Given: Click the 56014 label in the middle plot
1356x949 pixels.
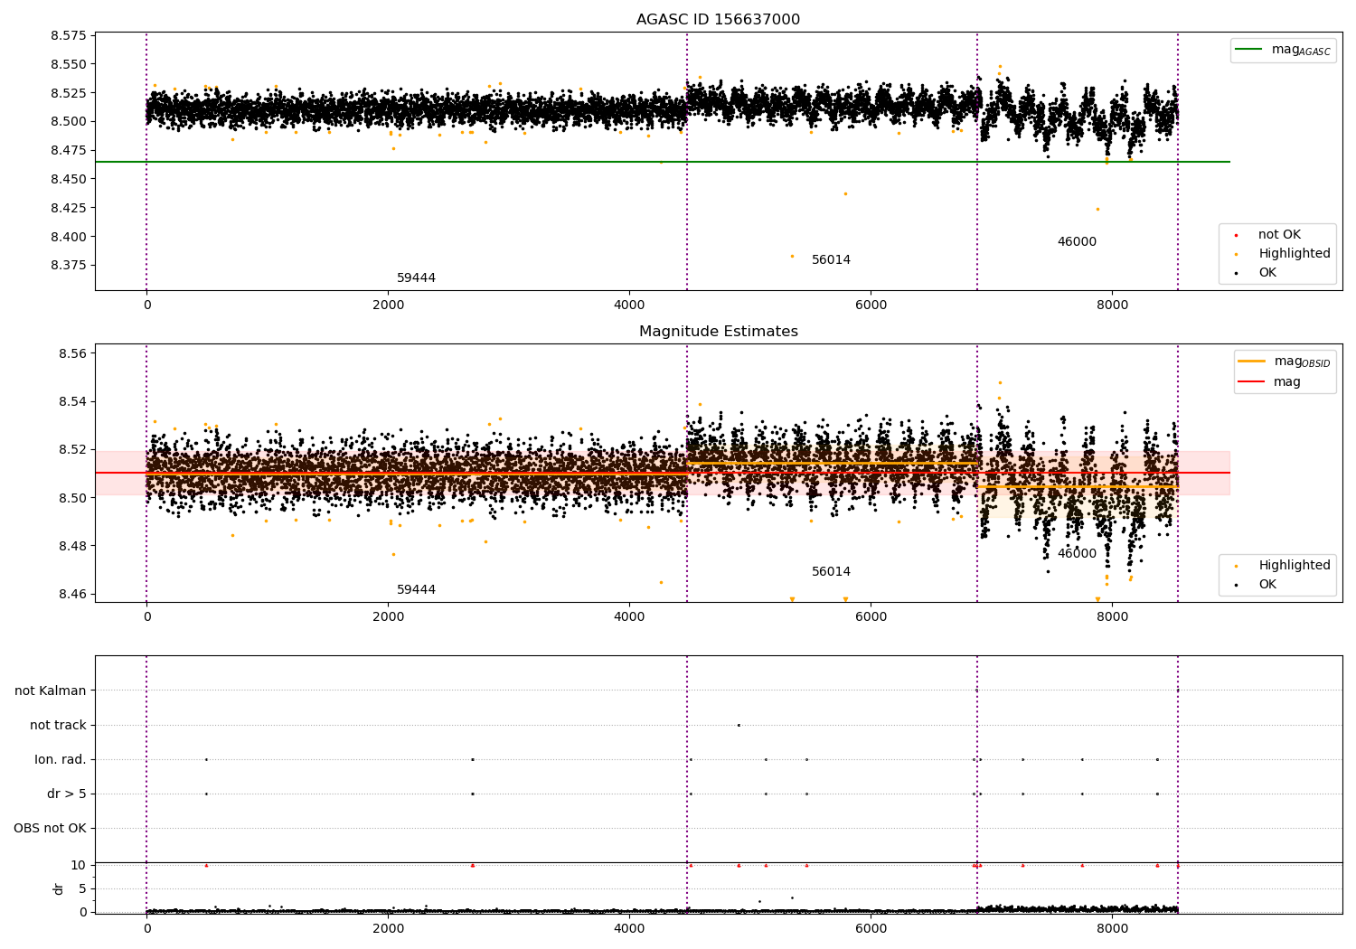Looking at the screenshot, I should pos(831,572).
